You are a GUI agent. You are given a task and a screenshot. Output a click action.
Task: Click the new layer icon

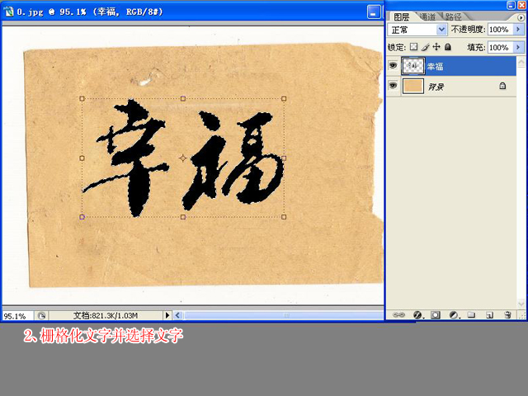[489, 315]
